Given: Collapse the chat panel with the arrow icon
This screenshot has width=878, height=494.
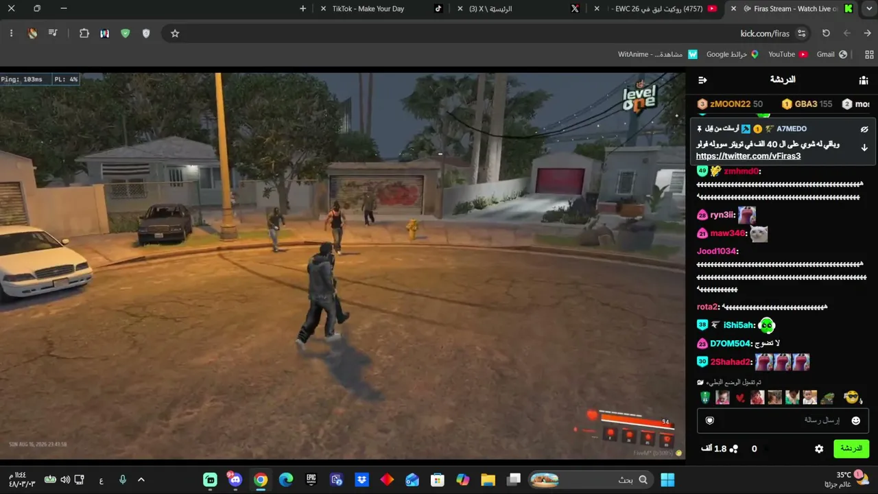Looking at the screenshot, I should [702, 80].
